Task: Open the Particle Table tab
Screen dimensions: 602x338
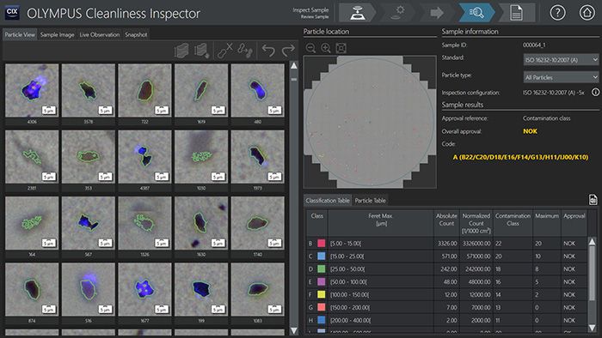Action: point(370,200)
